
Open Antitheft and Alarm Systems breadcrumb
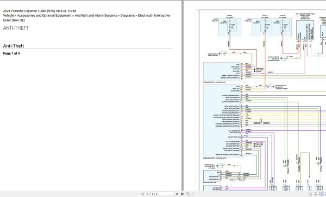point(96,16)
